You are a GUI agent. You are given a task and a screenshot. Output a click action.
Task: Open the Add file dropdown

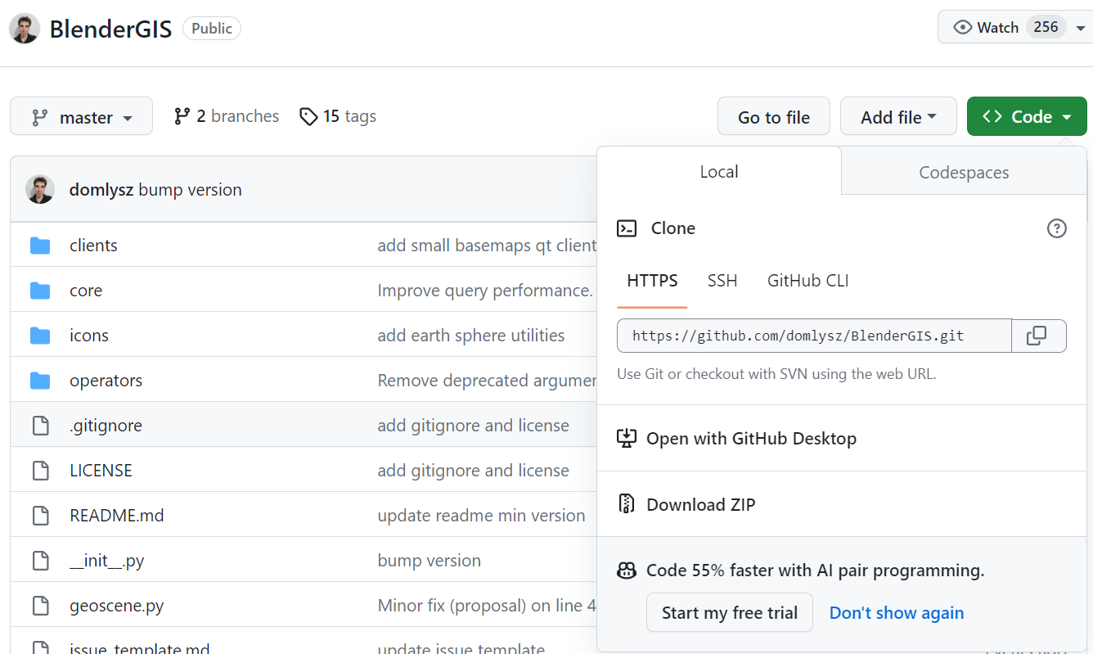[x=898, y=116]
